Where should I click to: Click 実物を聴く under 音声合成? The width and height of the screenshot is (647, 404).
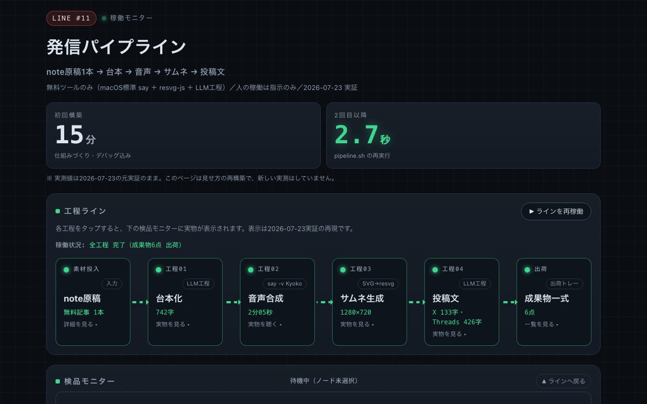265,324
